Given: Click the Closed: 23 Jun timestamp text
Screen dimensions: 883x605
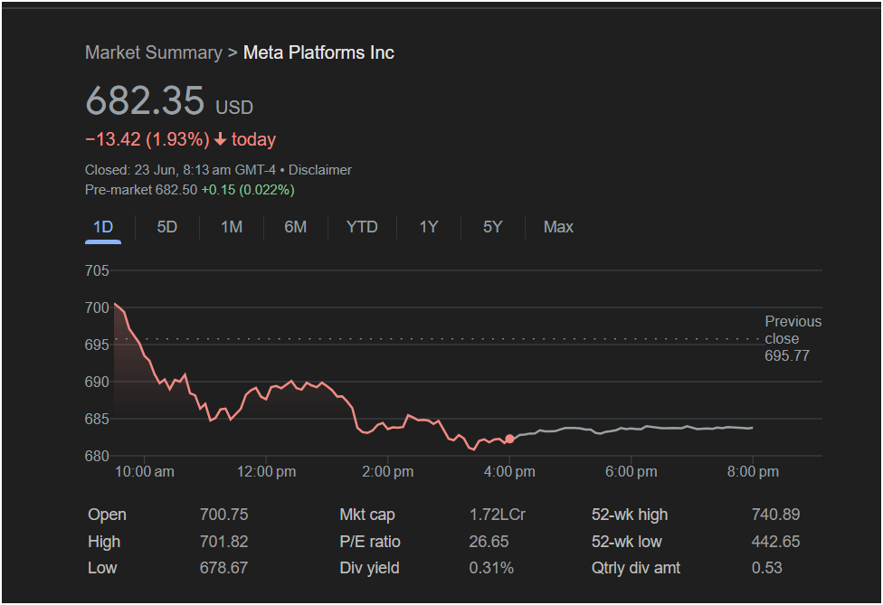Looking at the screenshot, I should [x=180, y=170].
